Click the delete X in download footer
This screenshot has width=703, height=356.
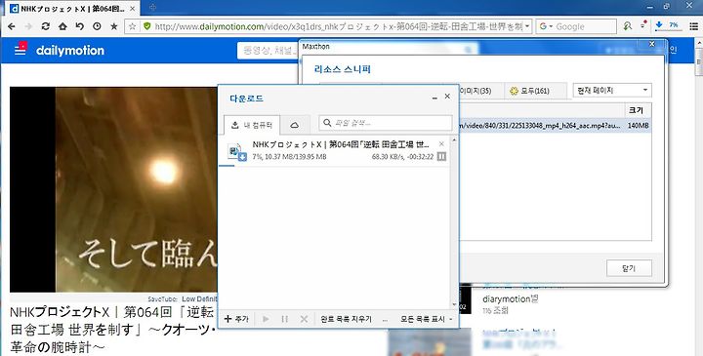pyautogui.click(x=304, y=319)
